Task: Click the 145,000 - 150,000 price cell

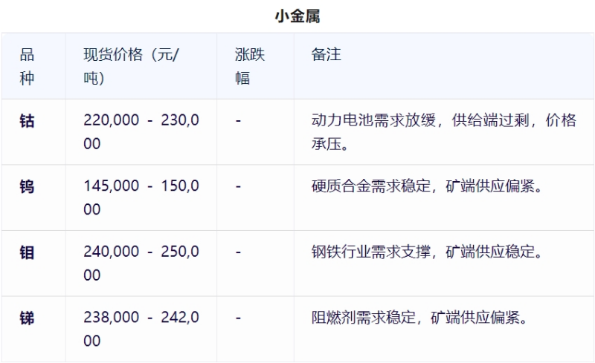Action: [x=141, y=197]
